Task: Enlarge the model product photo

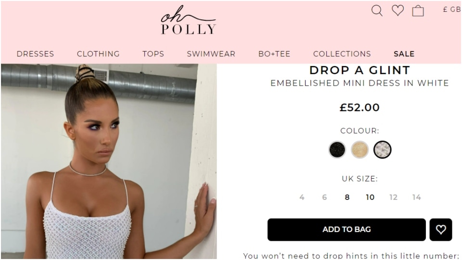Action: 109,162
